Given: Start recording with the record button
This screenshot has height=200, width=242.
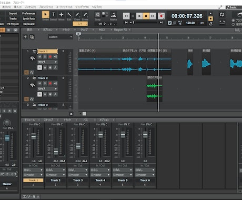Looking at the screenshot, I should click(161, 16).
